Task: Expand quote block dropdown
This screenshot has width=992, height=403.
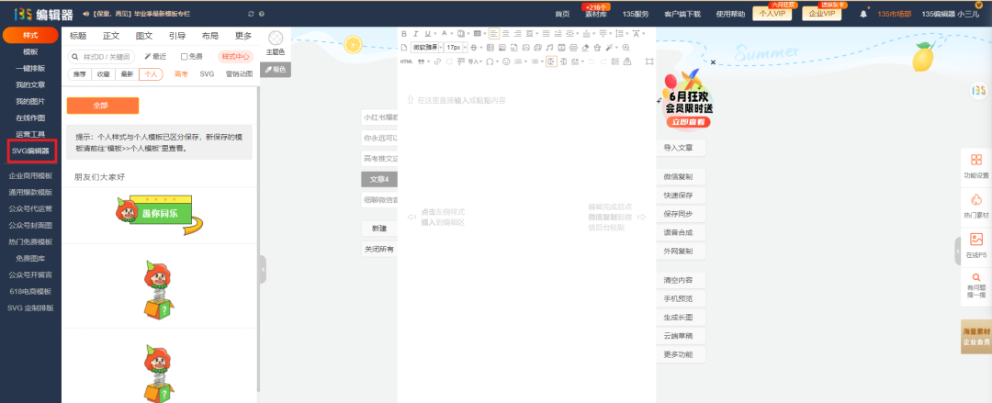Action: point(428,62)
